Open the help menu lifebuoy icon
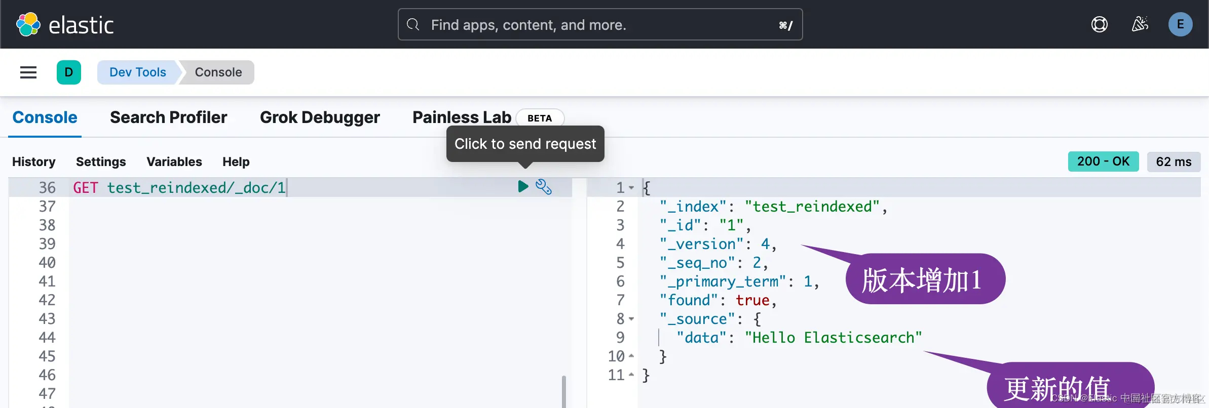 [1099, 24]
